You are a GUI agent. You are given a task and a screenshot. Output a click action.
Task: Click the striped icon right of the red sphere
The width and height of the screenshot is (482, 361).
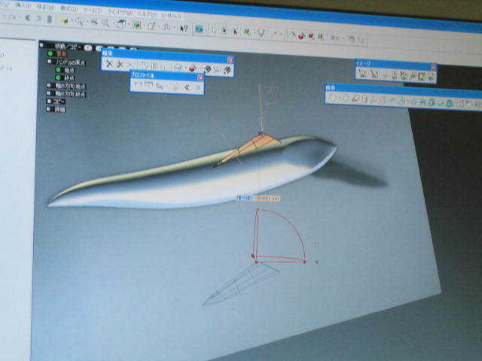pos(208,69)
